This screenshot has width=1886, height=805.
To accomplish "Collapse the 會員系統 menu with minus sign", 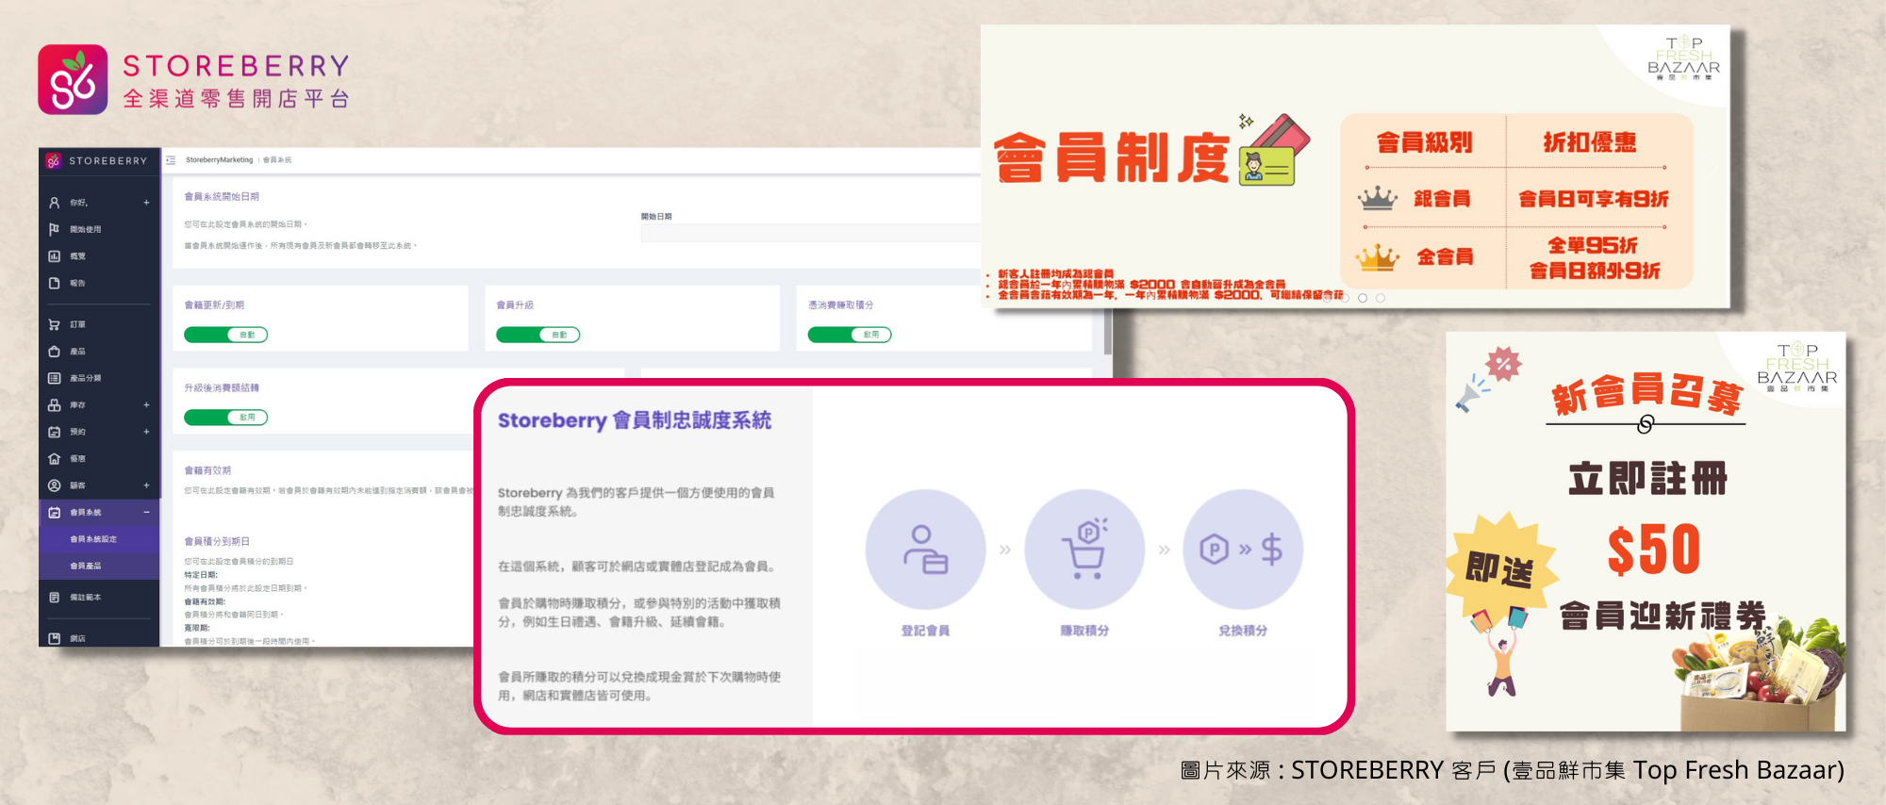I will point(146,513).
